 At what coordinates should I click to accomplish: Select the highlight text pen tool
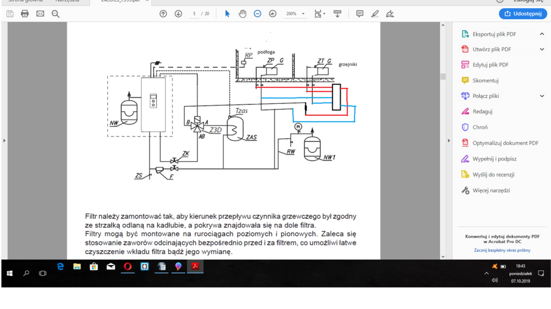tap(375, 14)
